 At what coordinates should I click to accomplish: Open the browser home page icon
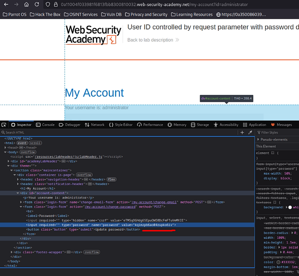point(26,4)
